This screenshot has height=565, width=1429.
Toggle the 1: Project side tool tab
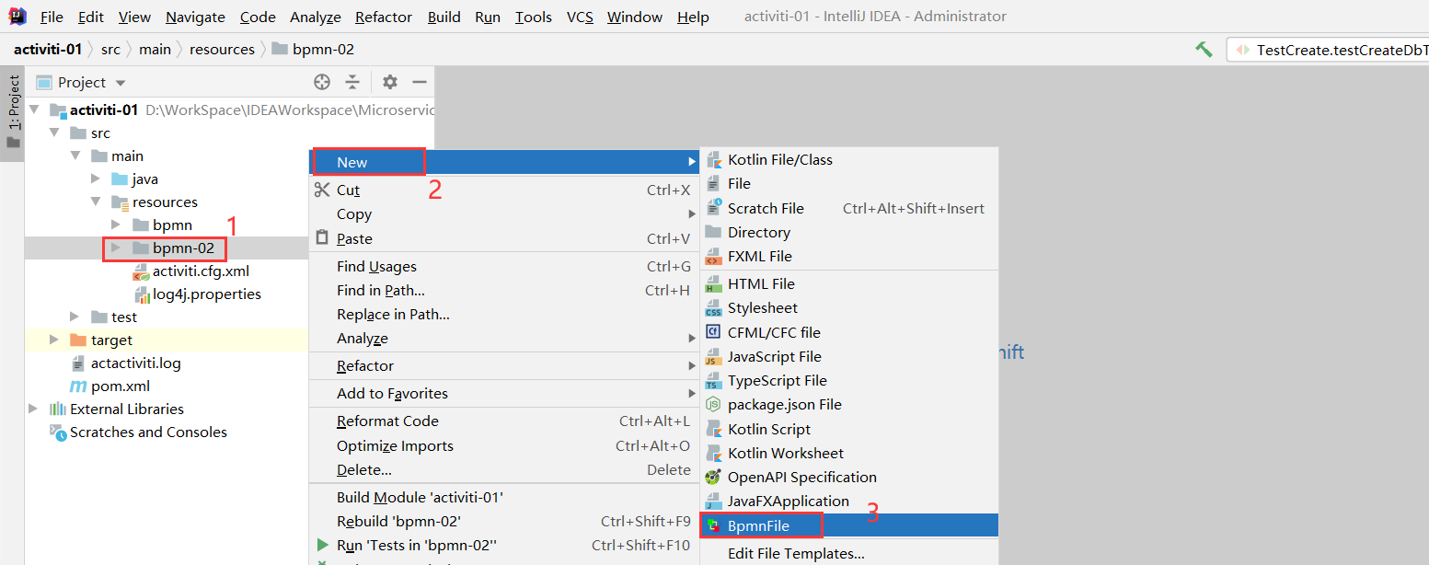tap(13, 113)
